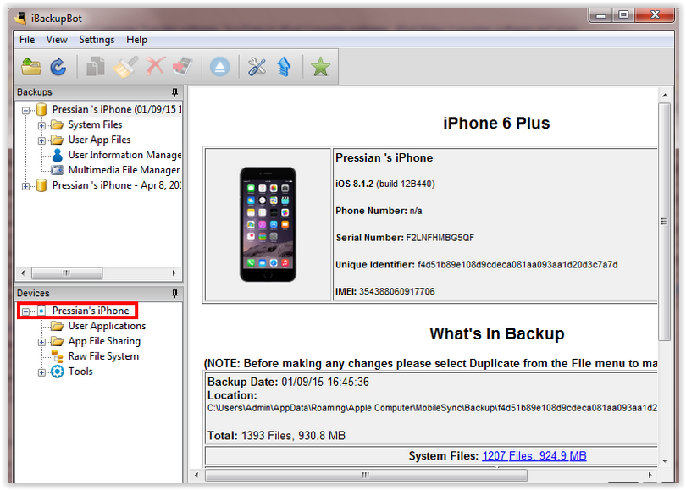Click the iOS 8.1.2 build text

(385, 184)
